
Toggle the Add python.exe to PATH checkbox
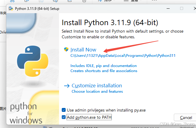click(64, 117)
